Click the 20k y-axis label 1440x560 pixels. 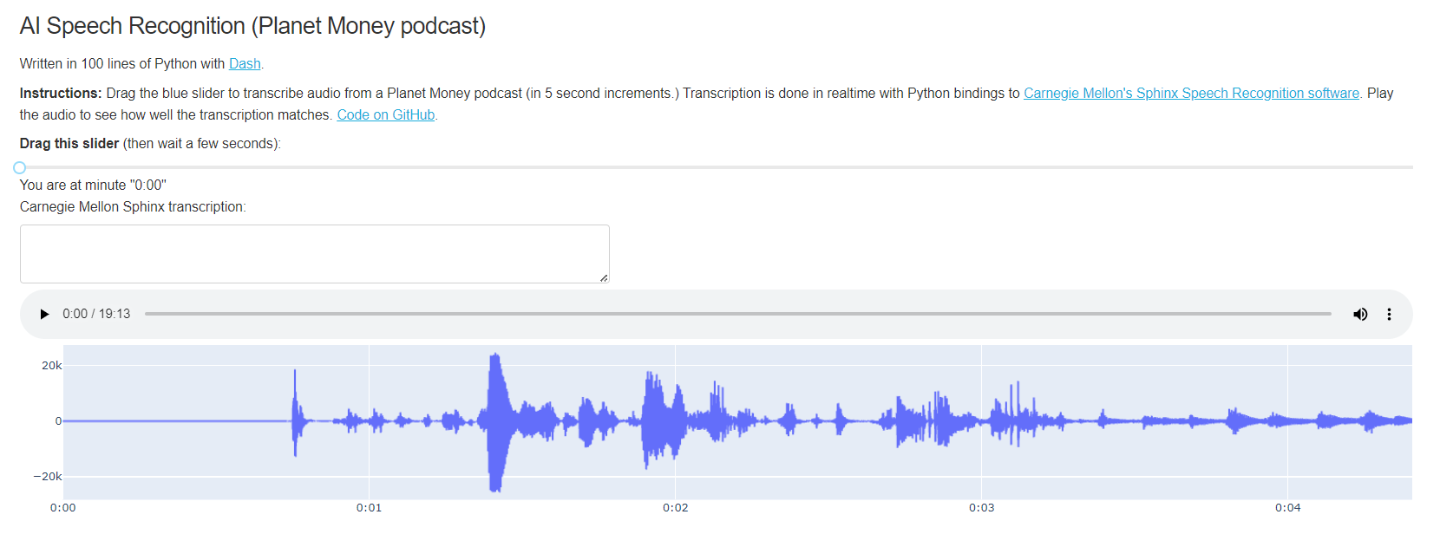pyautogui.click(x=52, y=365)
